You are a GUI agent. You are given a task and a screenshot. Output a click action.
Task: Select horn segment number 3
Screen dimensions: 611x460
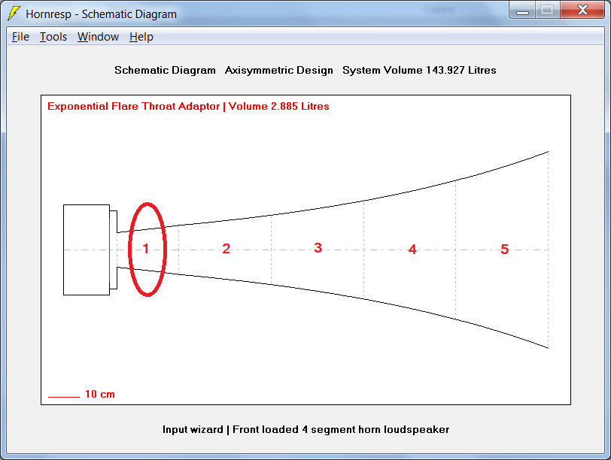coord(318,248)
